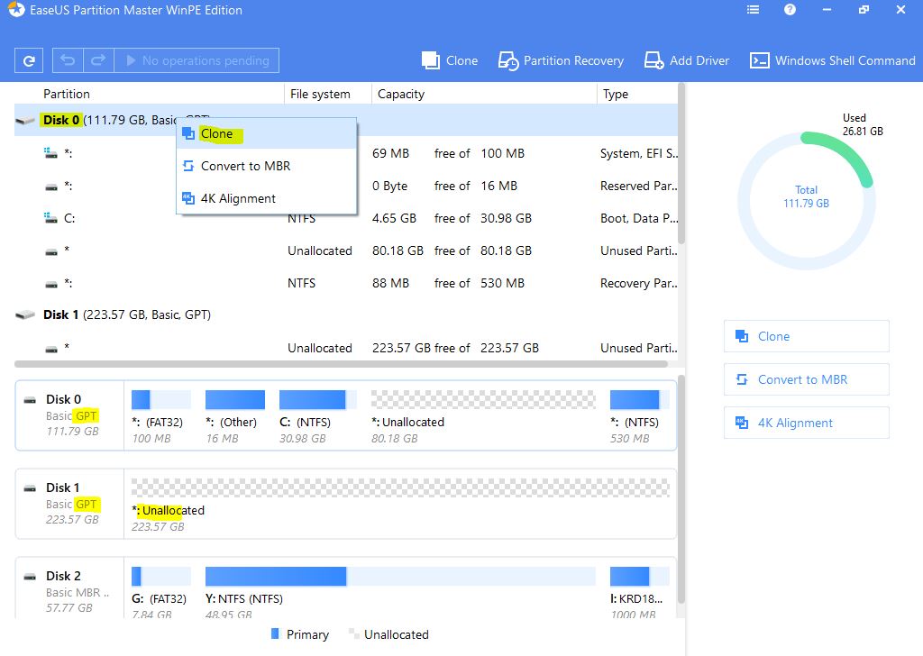Click the horizontal scrollbar under partition list
The width and height of the screenshot is (923, 656).
341,364
